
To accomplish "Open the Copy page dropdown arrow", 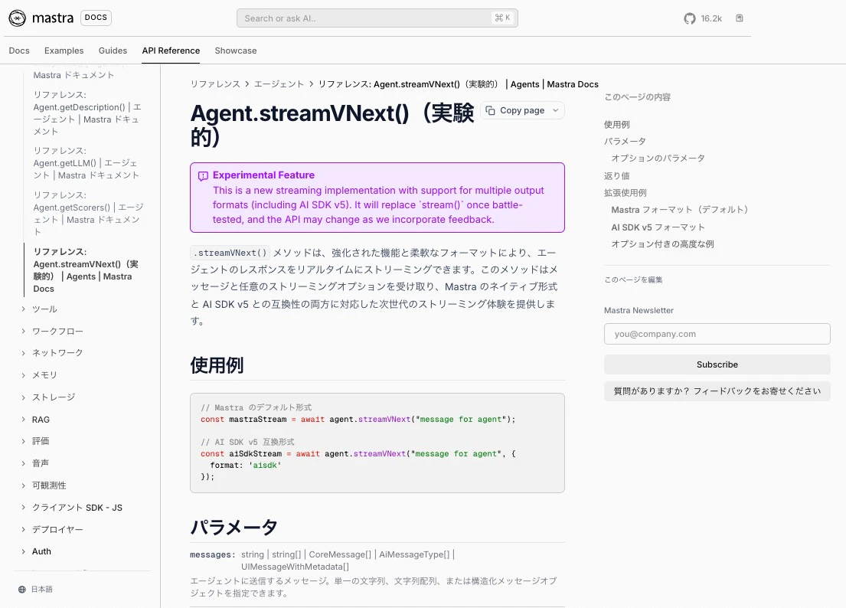I will click(555, 110).
